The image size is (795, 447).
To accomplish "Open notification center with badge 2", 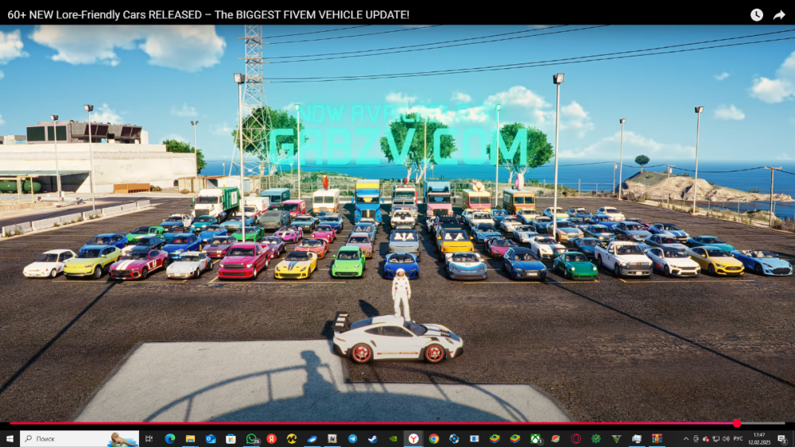I will tap(783, 439).
